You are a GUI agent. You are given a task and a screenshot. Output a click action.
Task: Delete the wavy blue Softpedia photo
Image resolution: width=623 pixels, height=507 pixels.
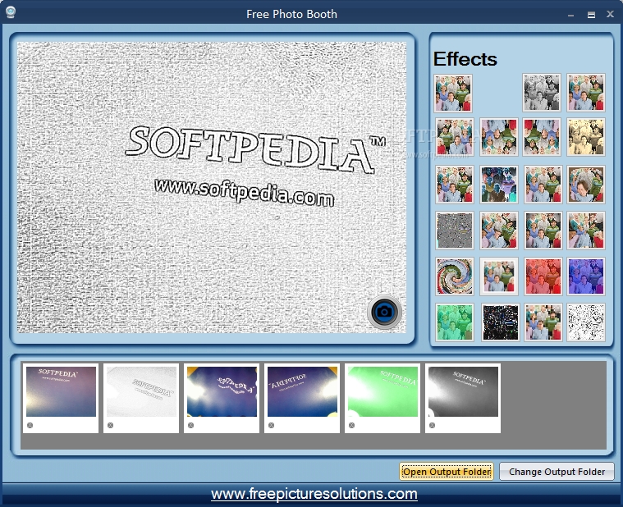[190, 425]
